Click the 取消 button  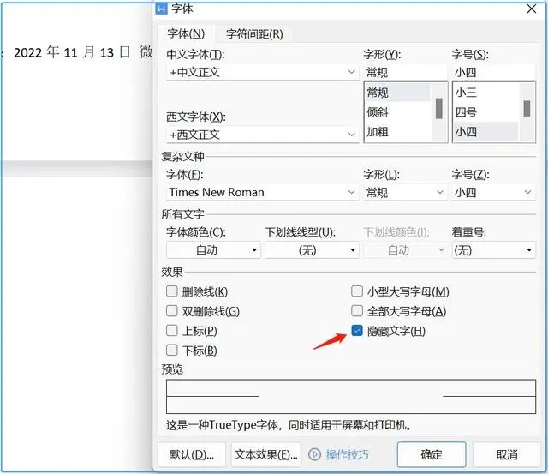pyautogui.click(x=507, y=454)
